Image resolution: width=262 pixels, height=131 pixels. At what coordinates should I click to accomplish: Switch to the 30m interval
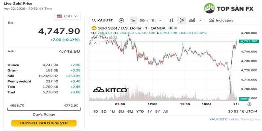[x=143, y=20]
